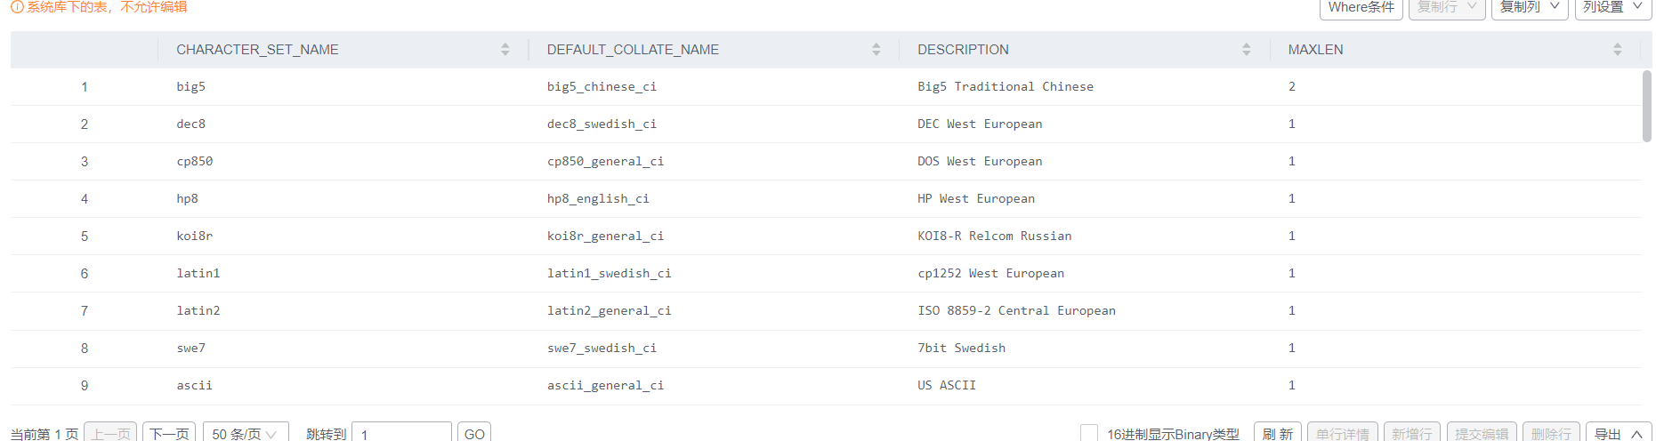Enable 16进制显示Binary类型 checkbox
This screenshot has width=1656, height=441.
1088,433
